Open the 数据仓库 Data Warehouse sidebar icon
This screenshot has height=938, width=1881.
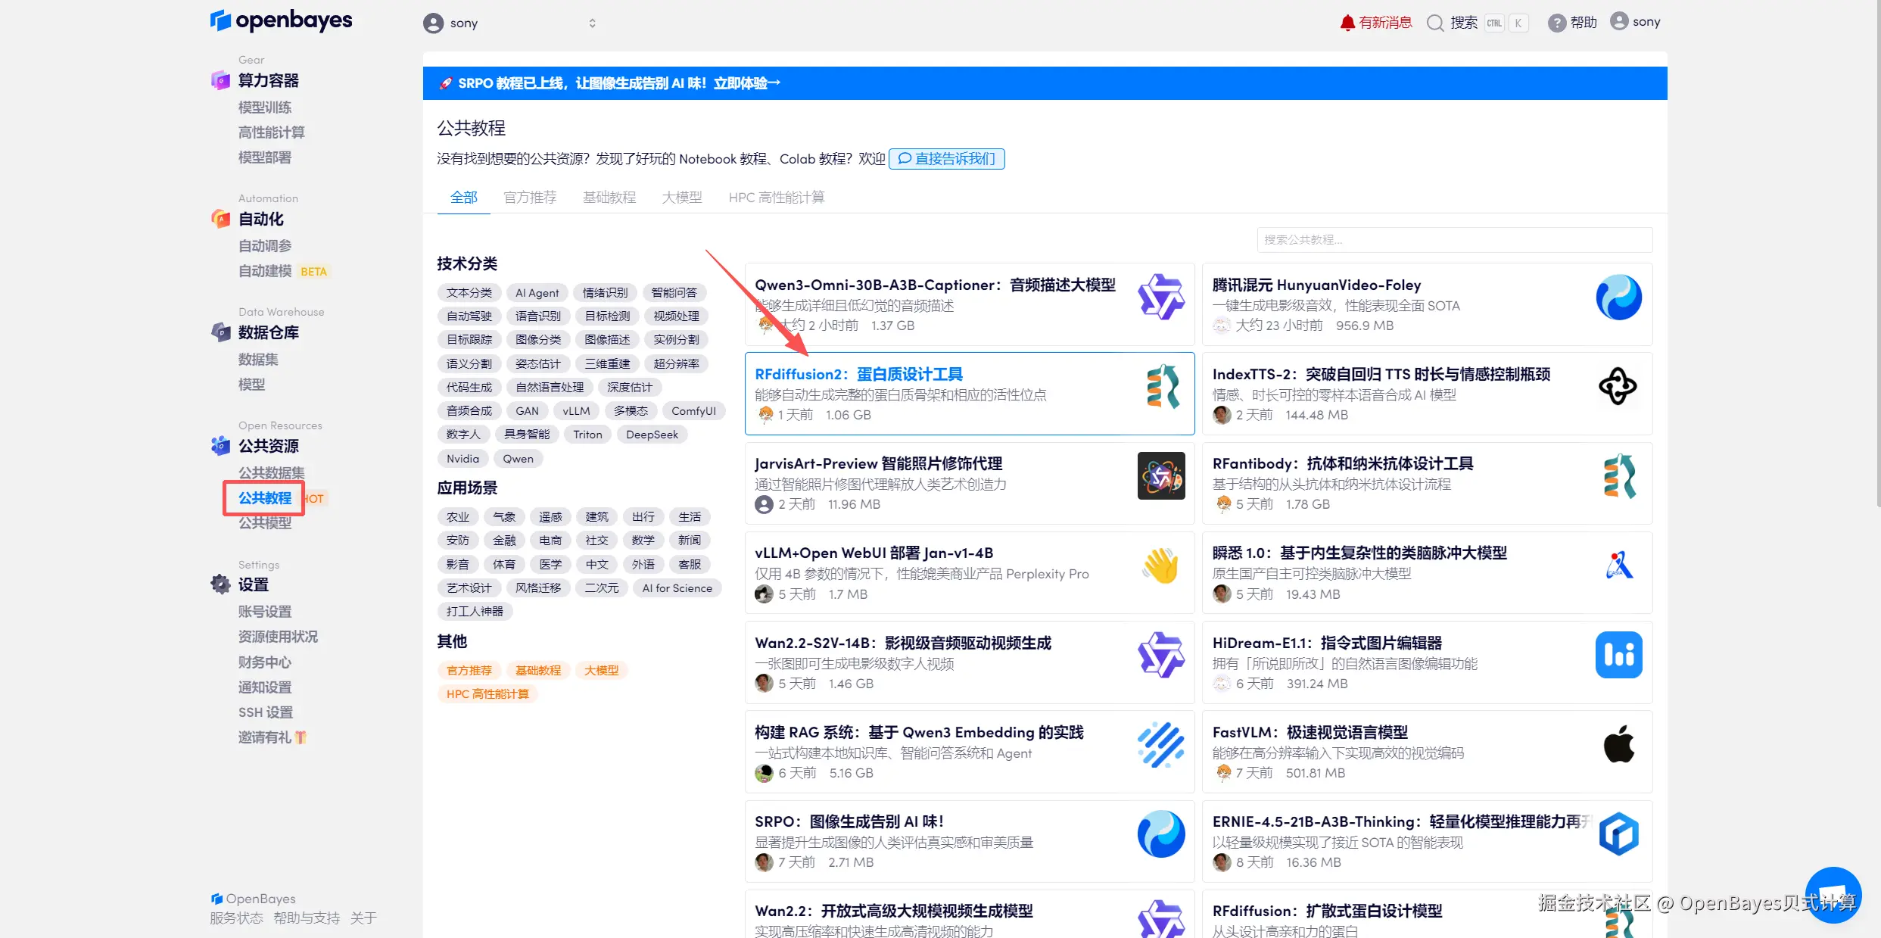220,333
